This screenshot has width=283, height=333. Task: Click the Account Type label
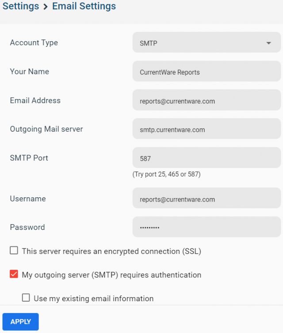[x=34, y=43]
